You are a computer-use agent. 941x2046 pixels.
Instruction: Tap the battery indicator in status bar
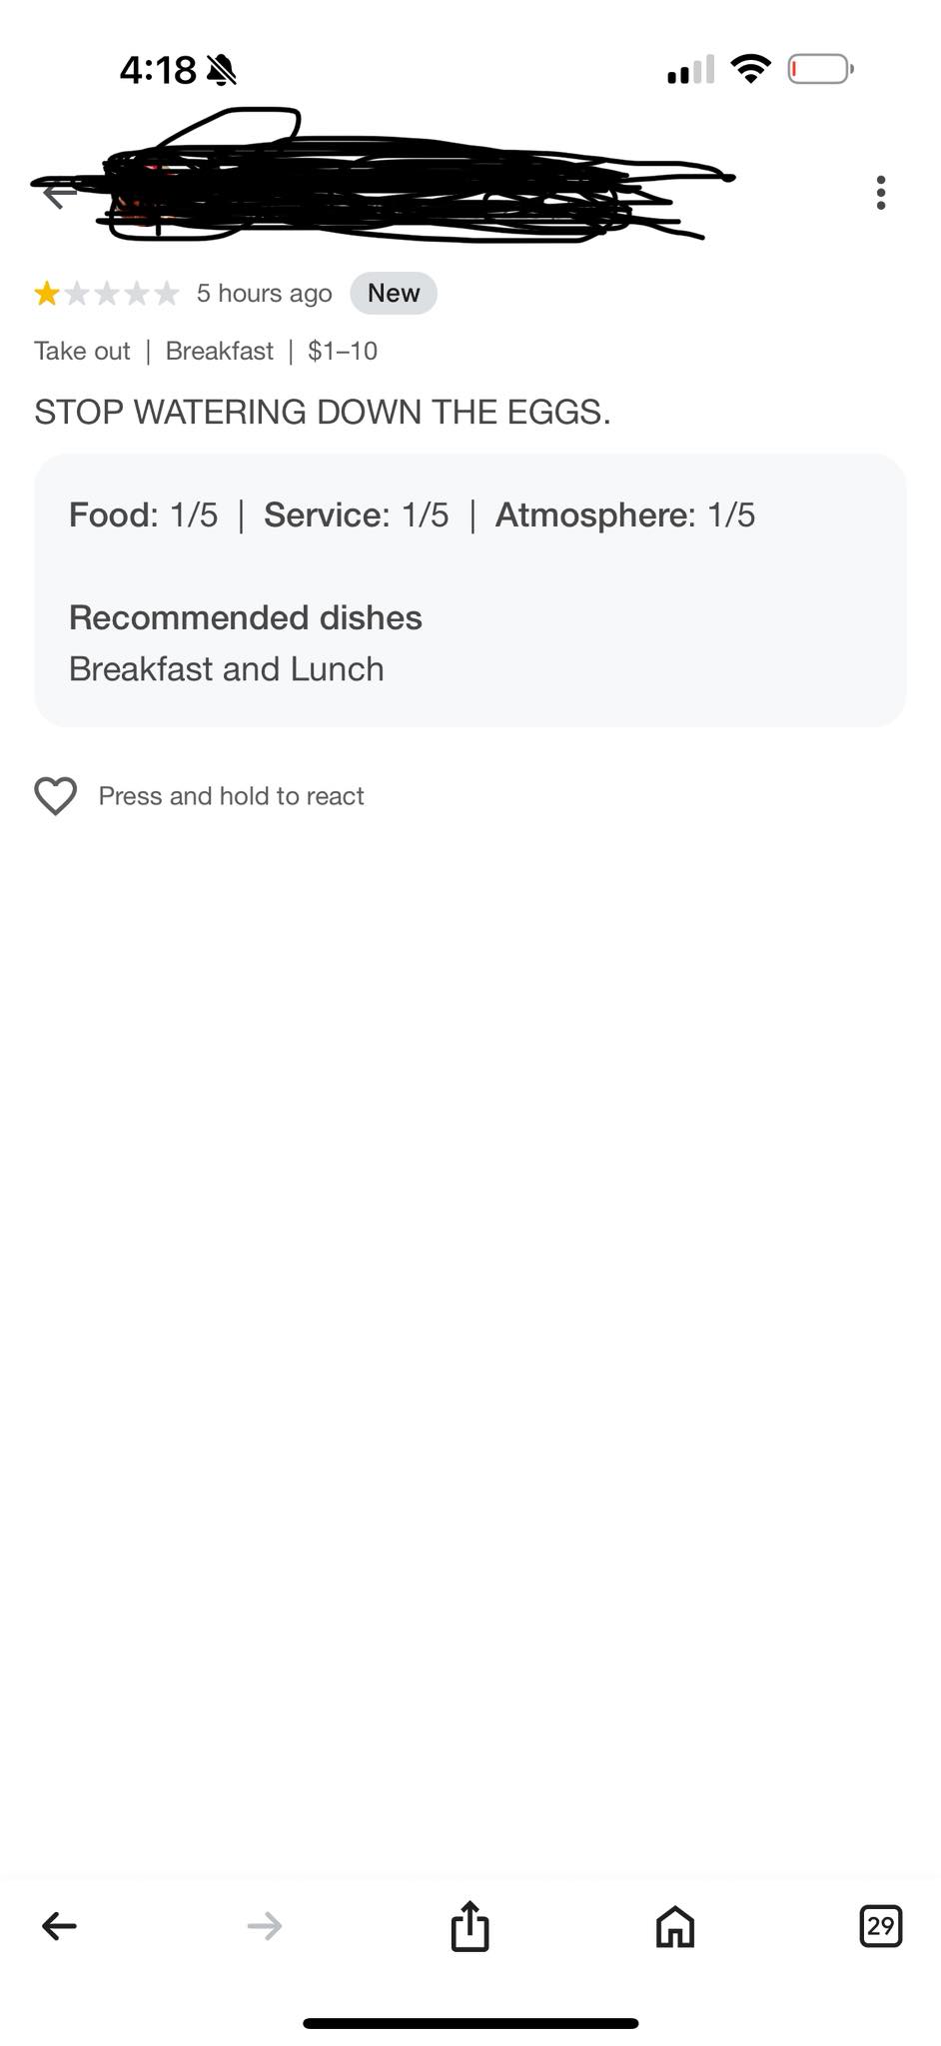point(820,69)
